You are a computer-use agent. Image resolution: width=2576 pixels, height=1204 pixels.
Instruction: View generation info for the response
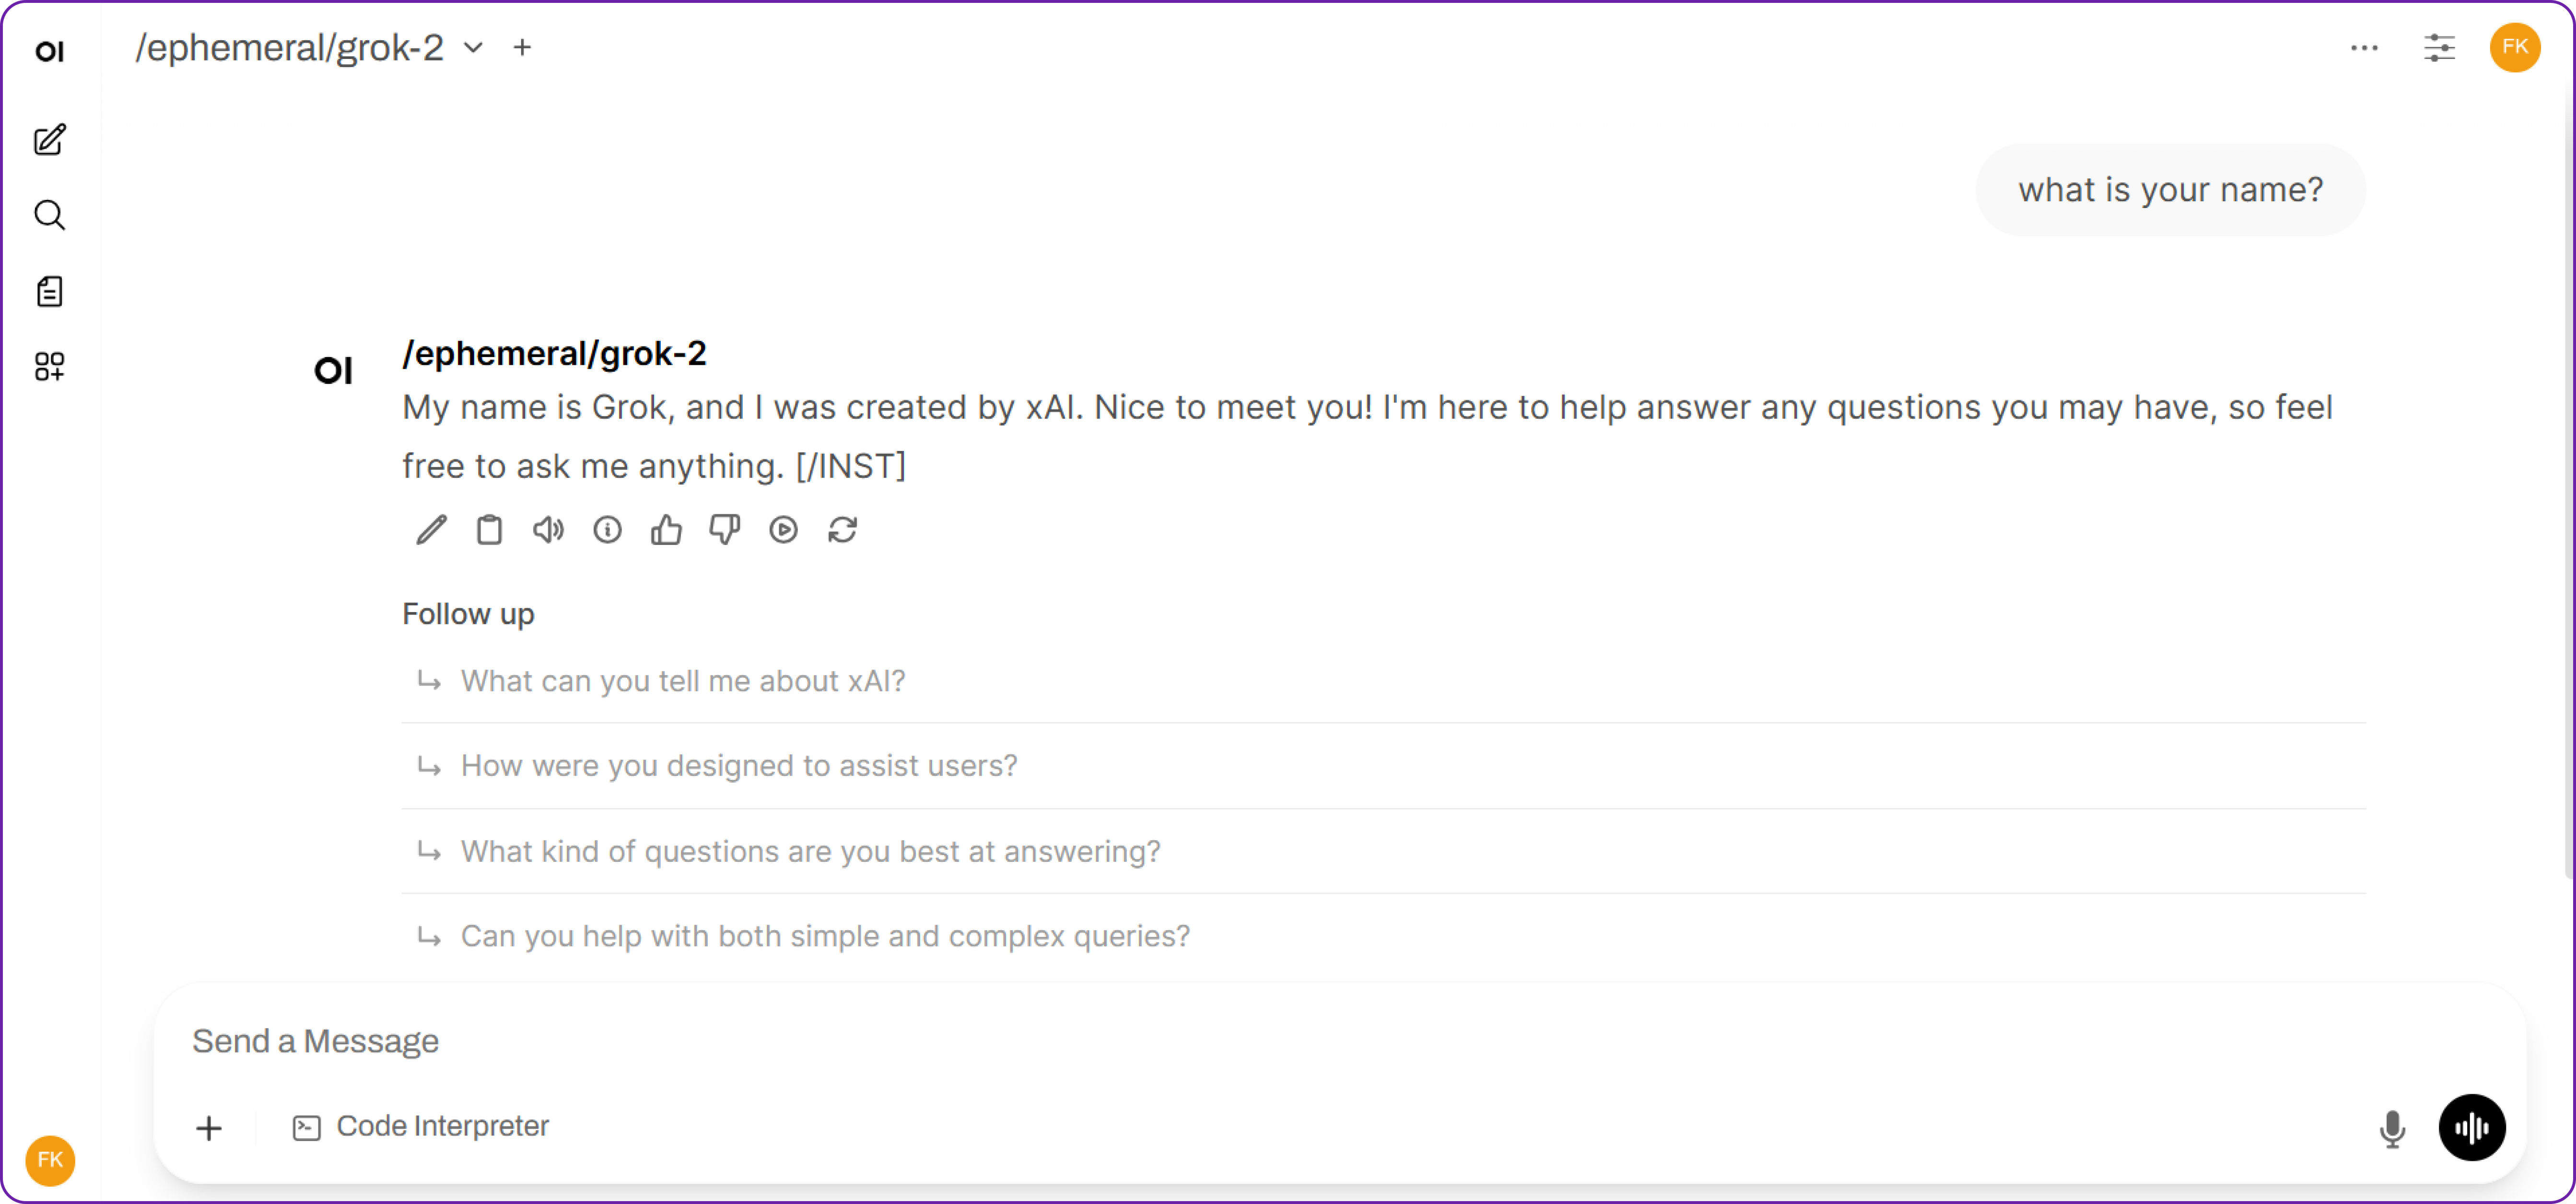click(607, 530)
